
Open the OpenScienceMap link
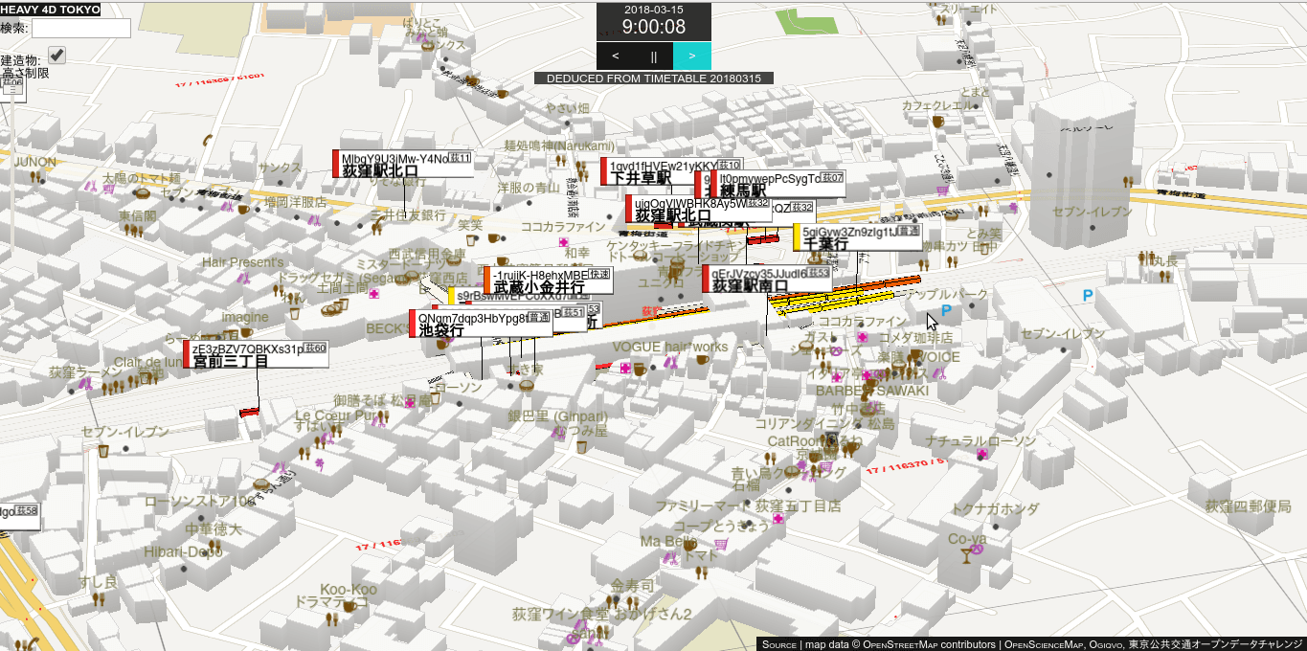point(1042,644)
